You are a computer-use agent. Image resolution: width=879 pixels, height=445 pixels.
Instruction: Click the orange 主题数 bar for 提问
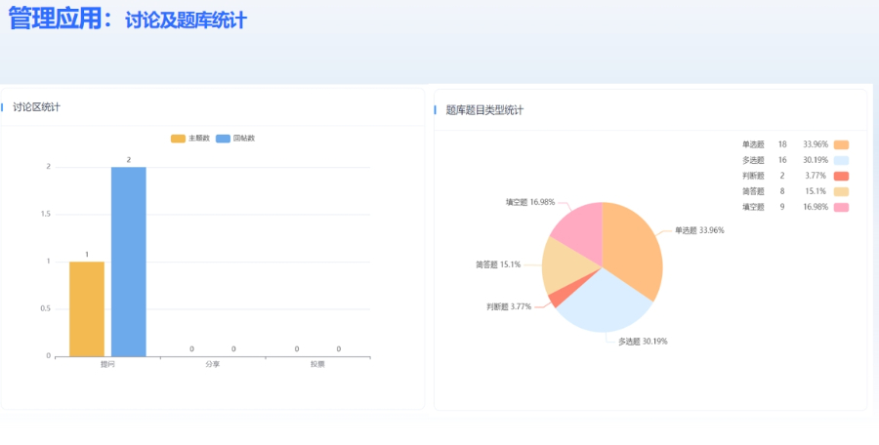(87, 308)
